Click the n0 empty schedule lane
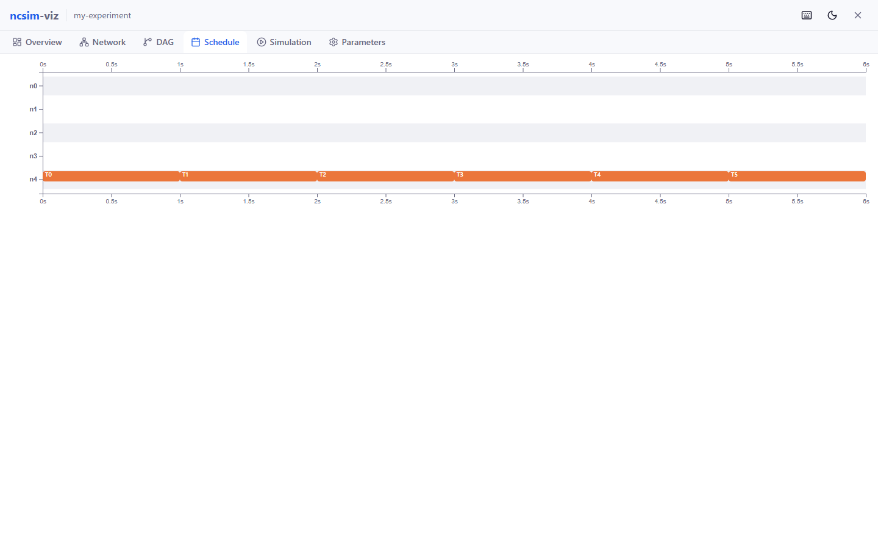 pos(454,86)
